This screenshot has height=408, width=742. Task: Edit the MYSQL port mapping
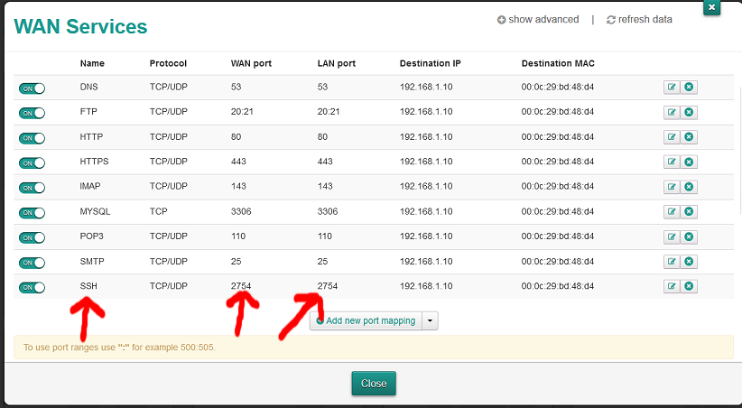coord(672,212)
